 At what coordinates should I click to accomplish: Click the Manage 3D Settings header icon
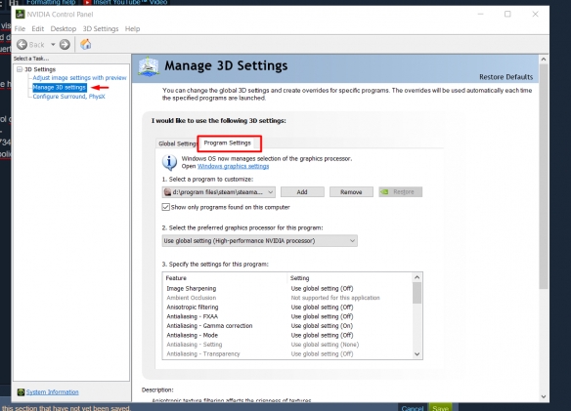click(149, 66)
